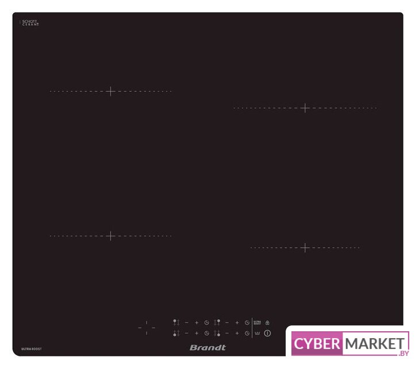Image resolution: width=415 pixels, height=368 pixels.
Task: Set the timer for the front-left zone
Action: click(207, 333)
